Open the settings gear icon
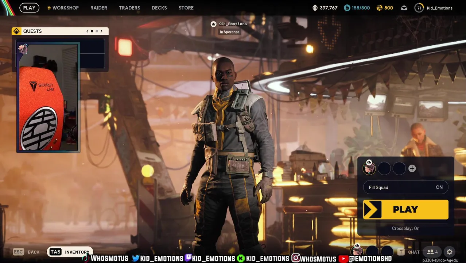The image size is (466, 263). click(450, 252)
